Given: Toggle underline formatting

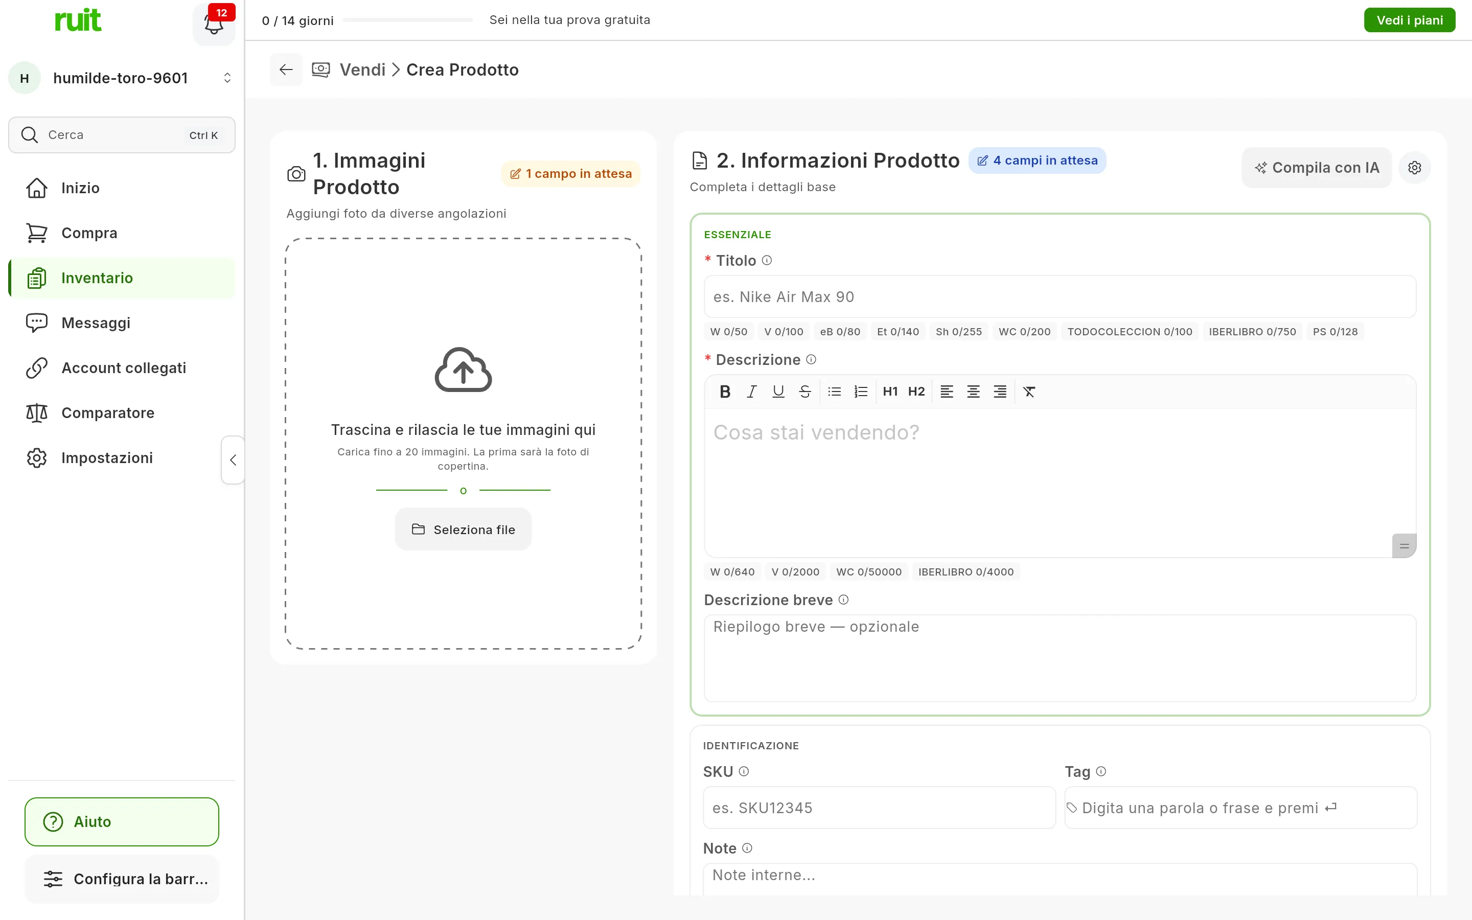Looking at the screenshot, I should [778, 392].
